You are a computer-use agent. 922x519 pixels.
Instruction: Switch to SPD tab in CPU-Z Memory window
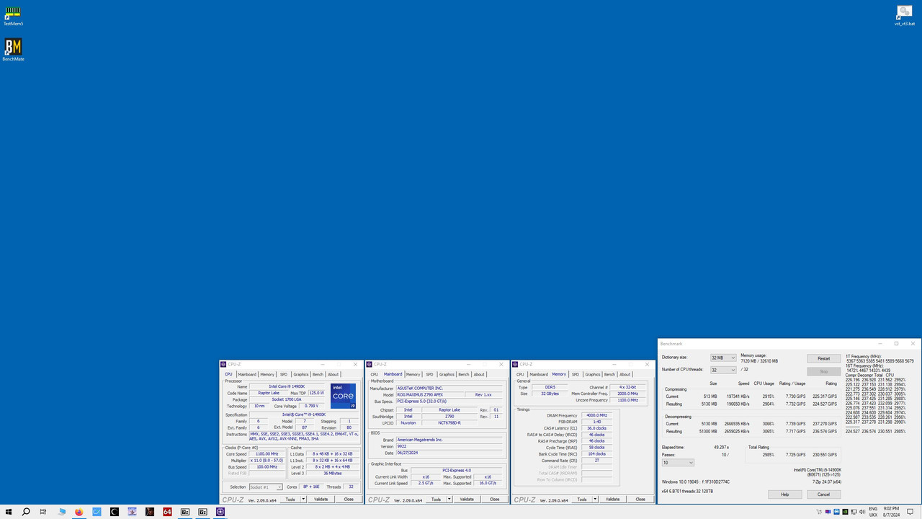(575, 374)
